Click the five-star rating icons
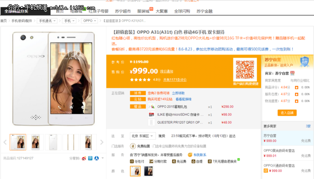Viewport: 314px width, 179px height. [x=140, y=80]
